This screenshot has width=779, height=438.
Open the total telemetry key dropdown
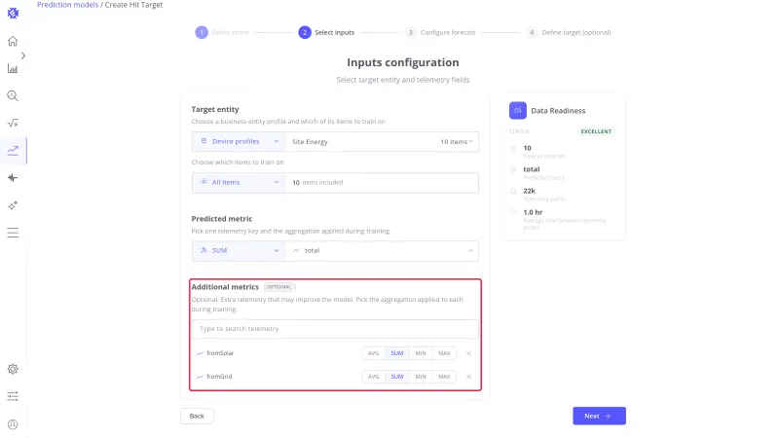coord(382,251)
